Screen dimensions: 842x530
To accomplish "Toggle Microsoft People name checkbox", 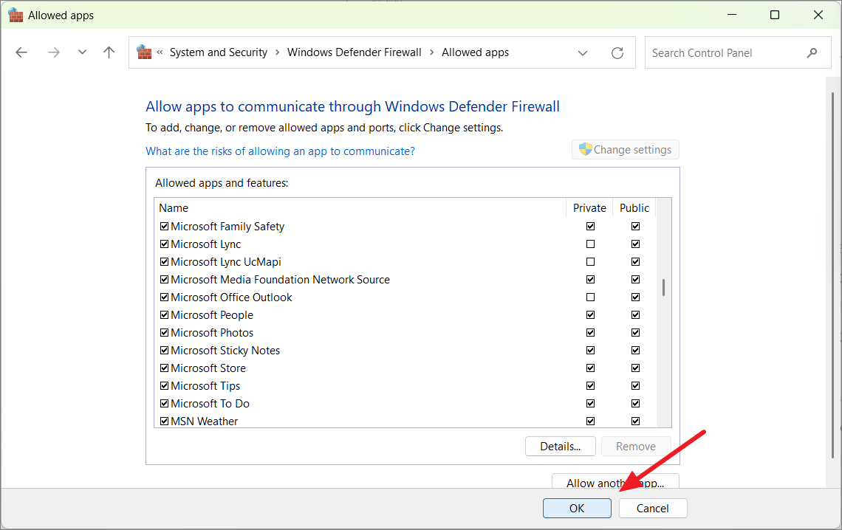I will tap(164, 315).
